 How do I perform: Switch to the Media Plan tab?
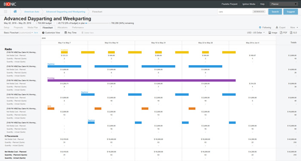[33, 27]
